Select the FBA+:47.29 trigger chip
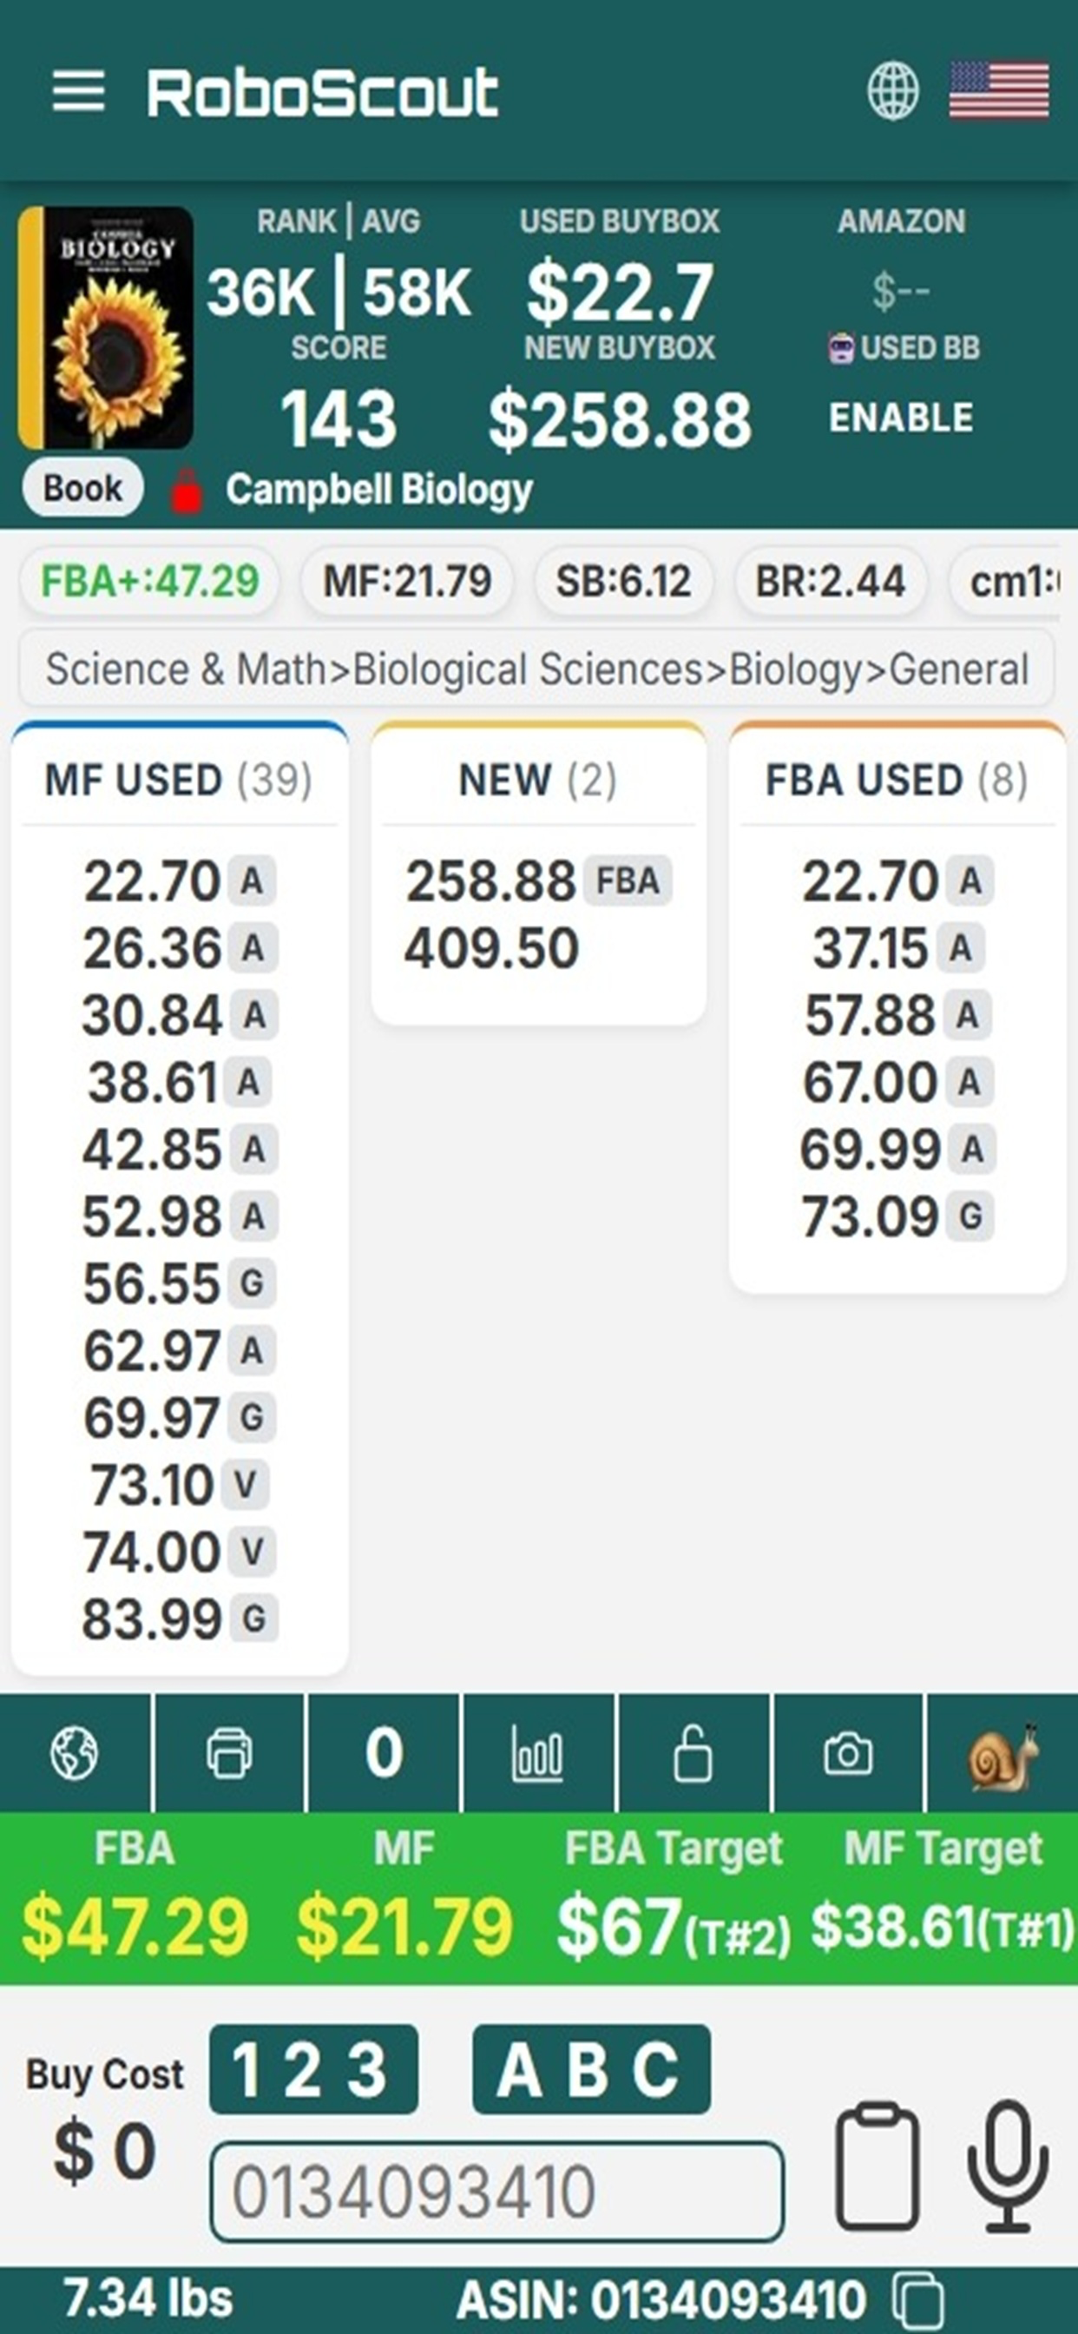This screenshot has height=2334, width=1078. click(150, 581)
